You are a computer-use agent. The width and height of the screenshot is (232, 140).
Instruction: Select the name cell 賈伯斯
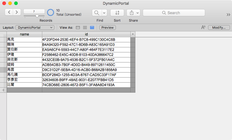click(25, 50)
